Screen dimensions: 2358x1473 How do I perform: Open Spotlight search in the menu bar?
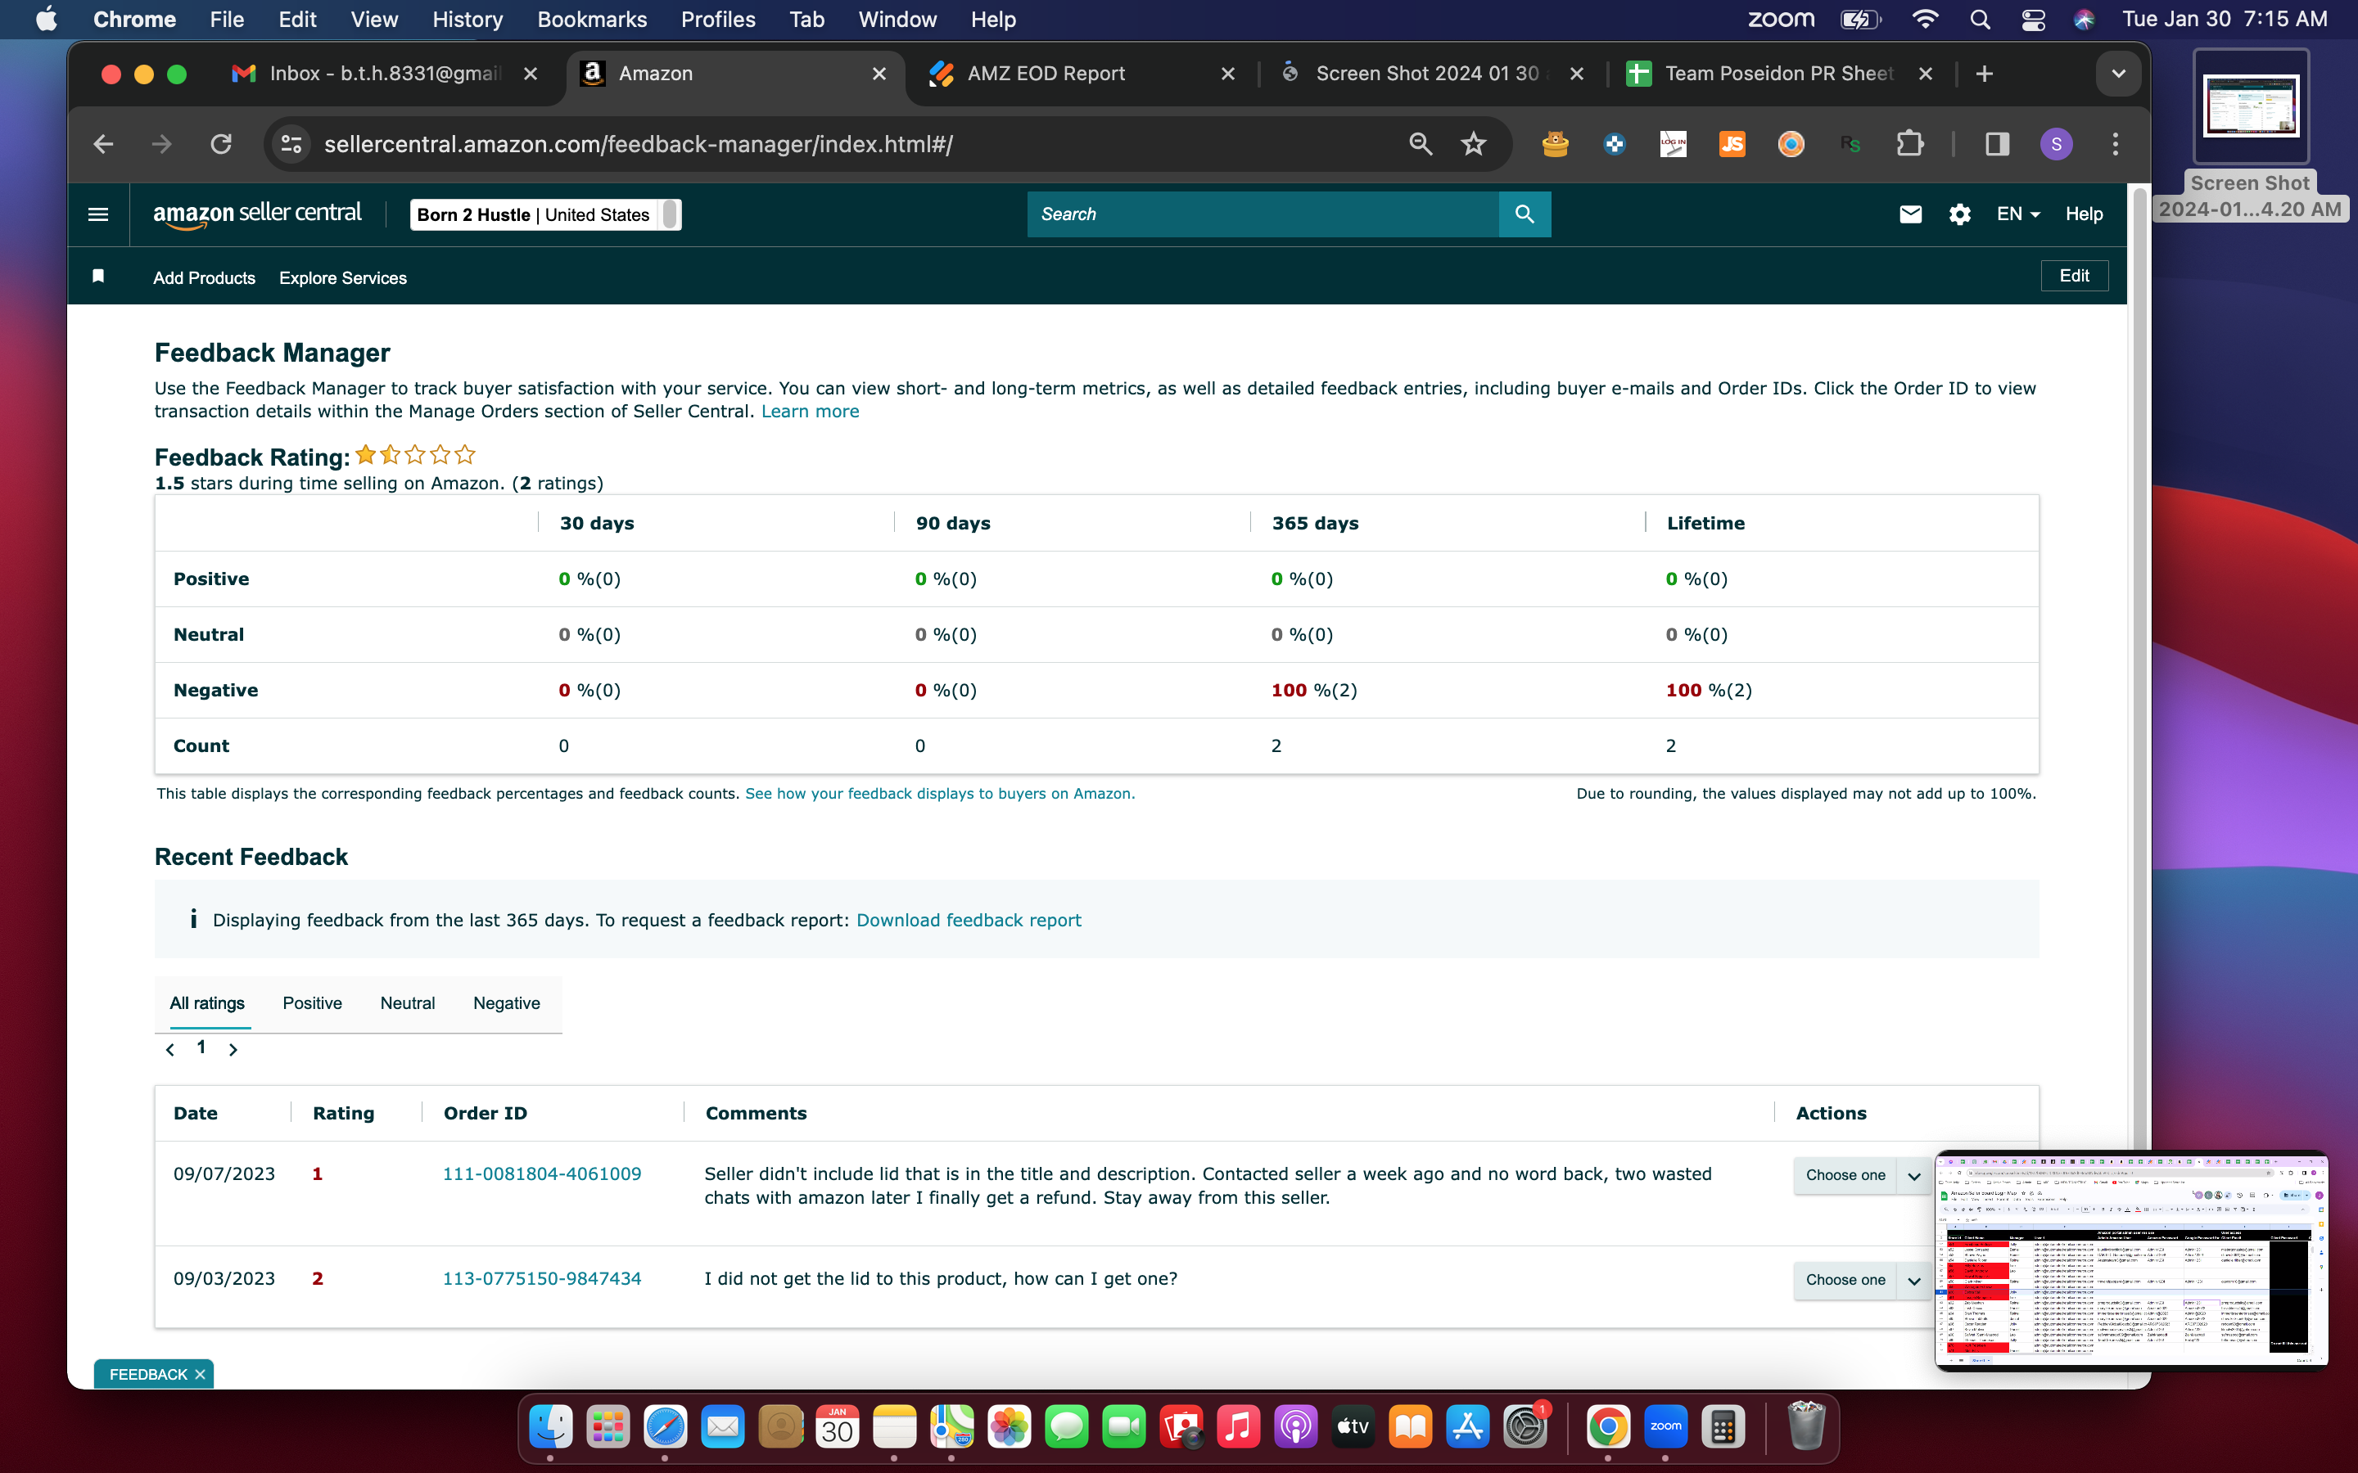(1979, 20)
